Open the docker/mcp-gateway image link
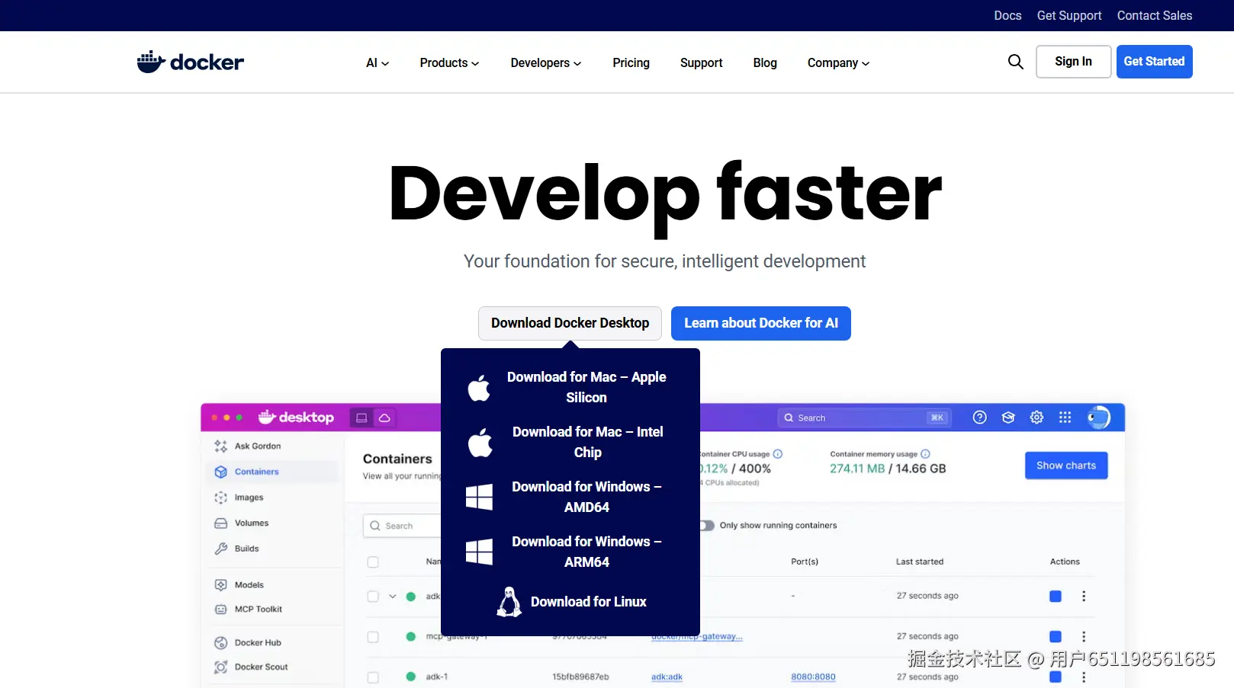 pos(697,637)
